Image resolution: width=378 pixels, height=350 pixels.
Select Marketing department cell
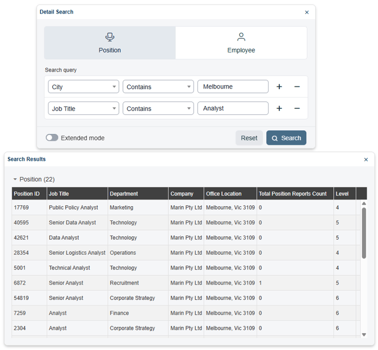138,207
